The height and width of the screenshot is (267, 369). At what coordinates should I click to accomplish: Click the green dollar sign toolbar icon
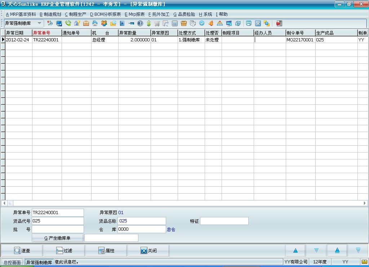coord(148,23)
